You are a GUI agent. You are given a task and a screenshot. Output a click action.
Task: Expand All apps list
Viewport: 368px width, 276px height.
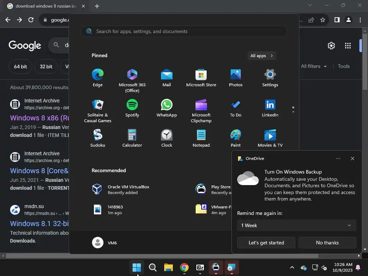[x=262, y=56]
